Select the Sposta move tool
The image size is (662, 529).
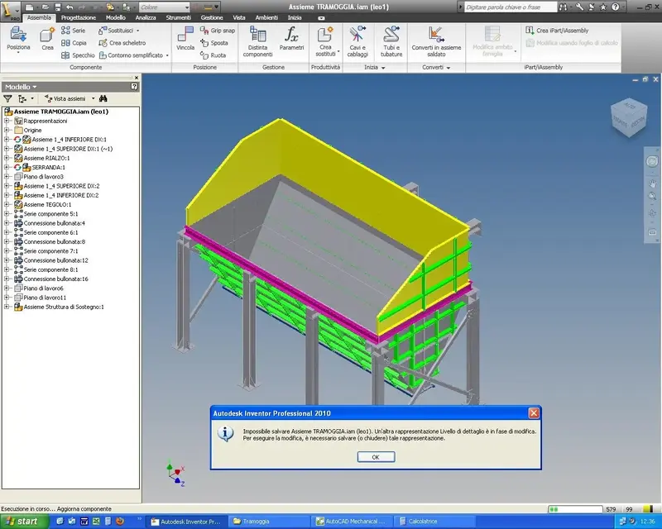click(x=214, y=43)
